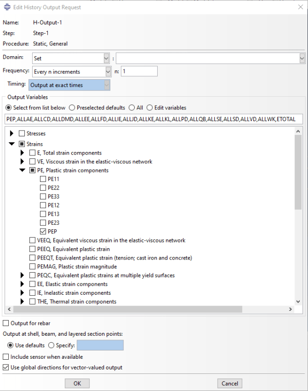Viewport: 308px width, 391px height.
Task: Open the Domain dropdown showing Set
Action: point(71,58)
